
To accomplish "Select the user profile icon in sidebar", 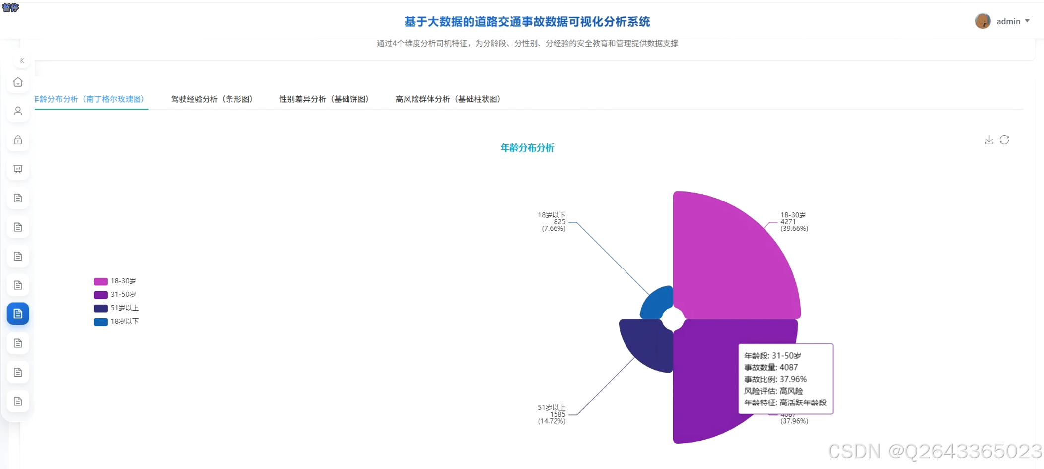I will (18, 111).
